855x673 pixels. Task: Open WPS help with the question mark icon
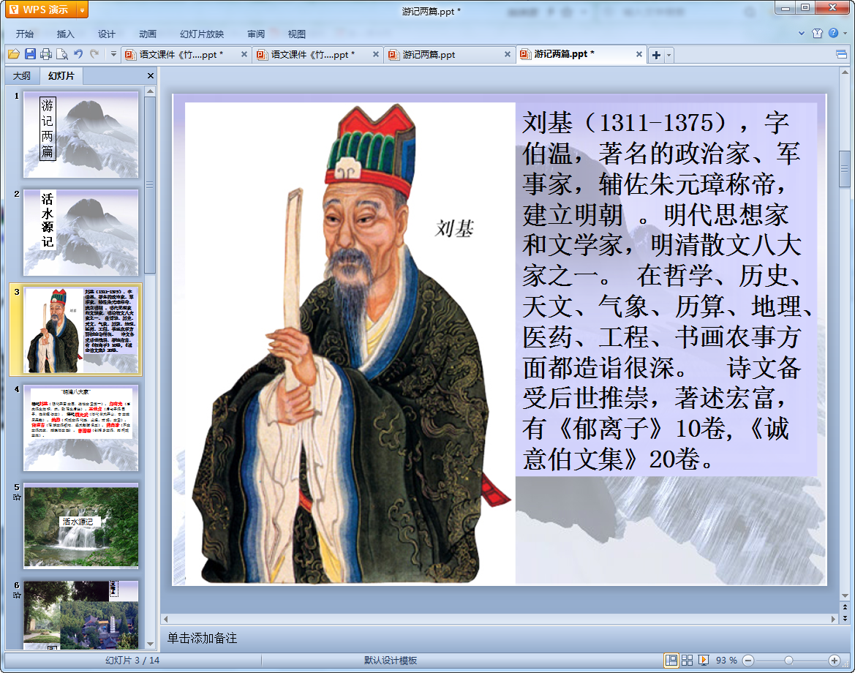pyautogui.click(x=833, y=33)
